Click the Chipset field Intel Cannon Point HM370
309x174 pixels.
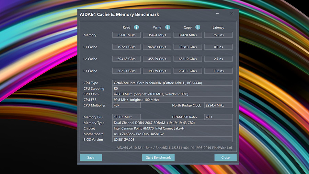click(172, 128)
